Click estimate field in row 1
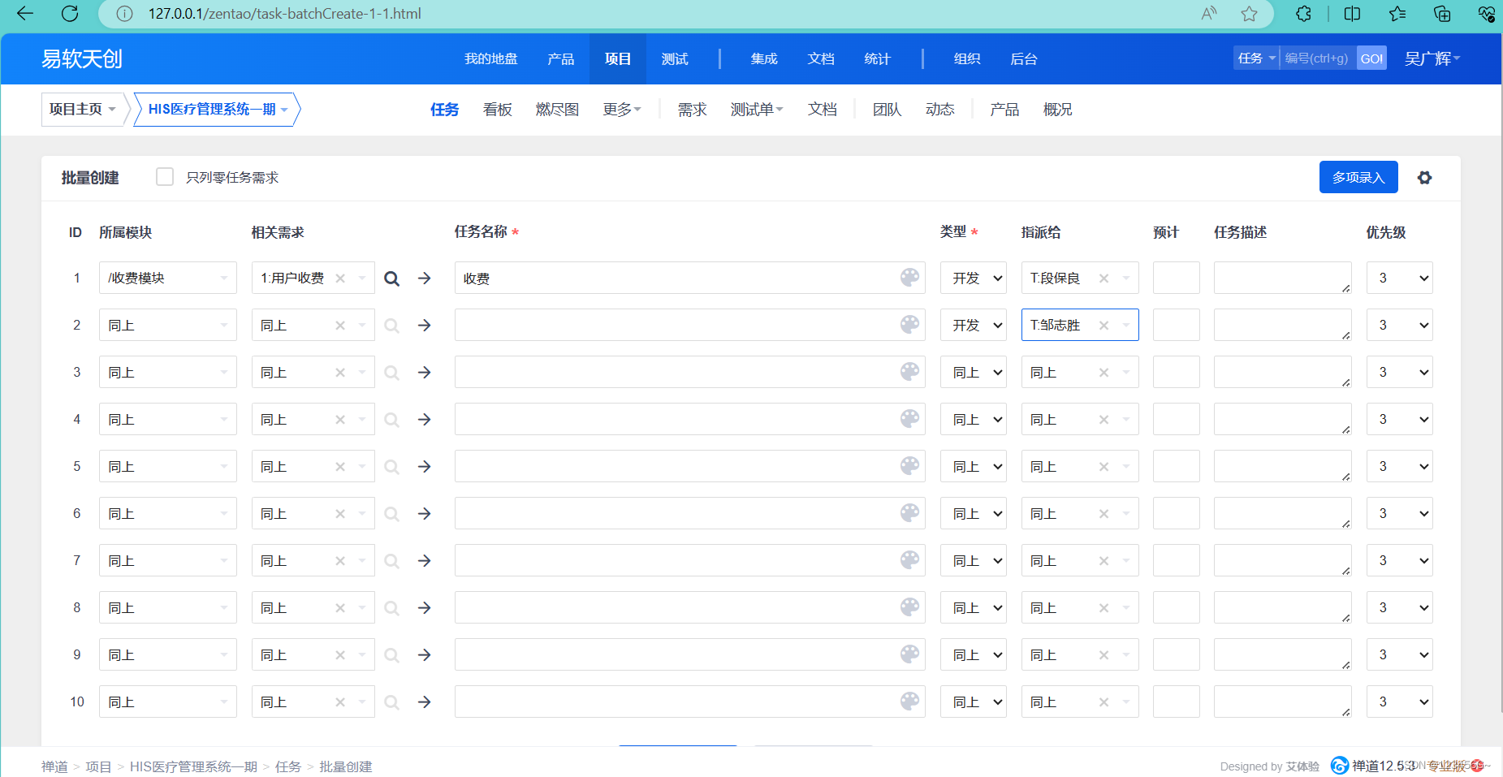Image resolution: width=1503 pixels, height=777 pixels. pos(1177,278)
